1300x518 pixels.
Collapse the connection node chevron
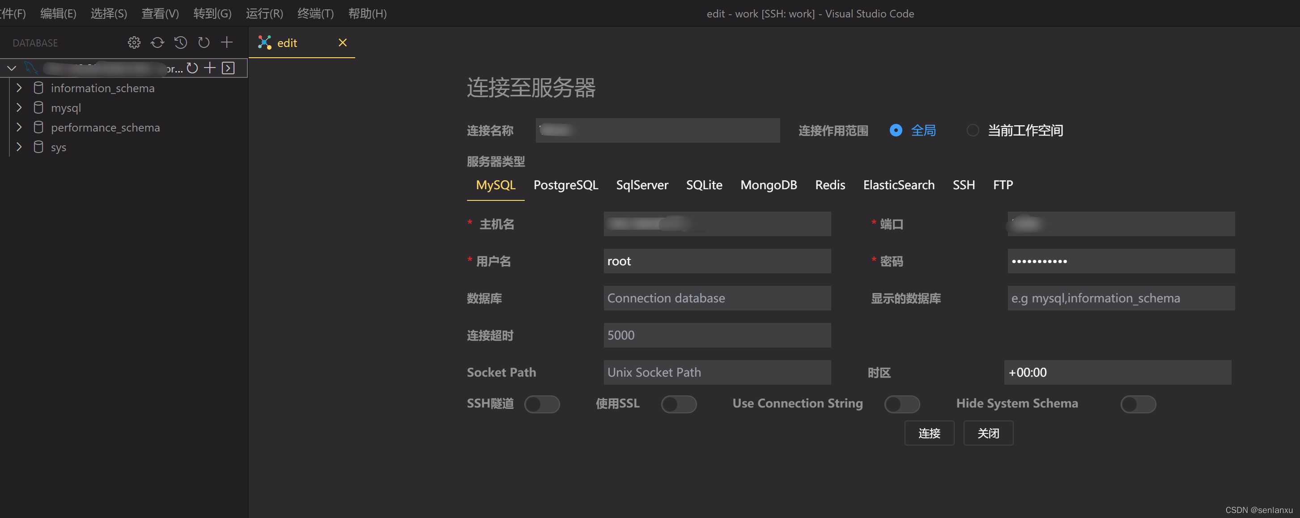[12, 68]
